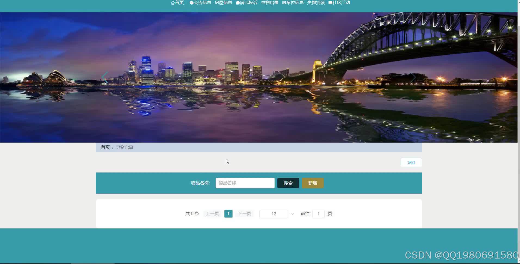Viewport: 520px width, 264px height.
Task: Click the 新增 add button
Action: (312, 183)
